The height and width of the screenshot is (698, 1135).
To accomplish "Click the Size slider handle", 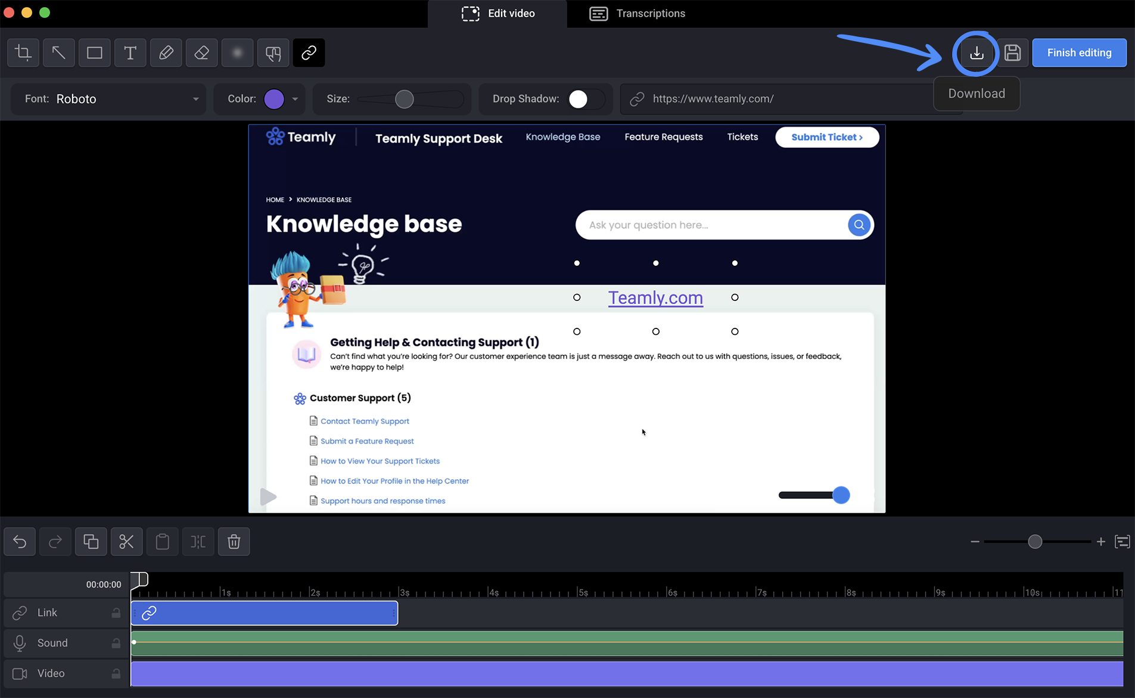I will tap(405, 99).
